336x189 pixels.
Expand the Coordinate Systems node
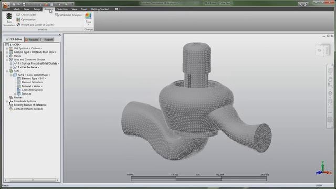(x=7, y=101)
